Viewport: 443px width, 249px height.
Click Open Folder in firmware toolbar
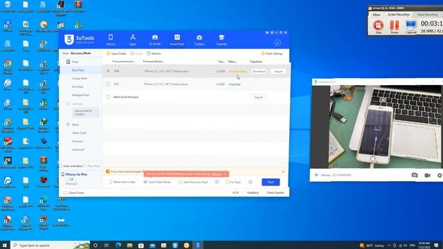click(x=116, y=53)
